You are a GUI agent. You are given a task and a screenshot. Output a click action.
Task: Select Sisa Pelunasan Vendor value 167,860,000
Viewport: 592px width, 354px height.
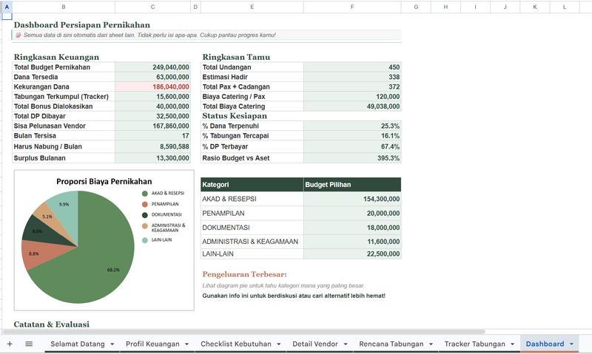(152, 126)
